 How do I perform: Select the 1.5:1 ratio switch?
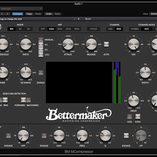tap(41, 55)
